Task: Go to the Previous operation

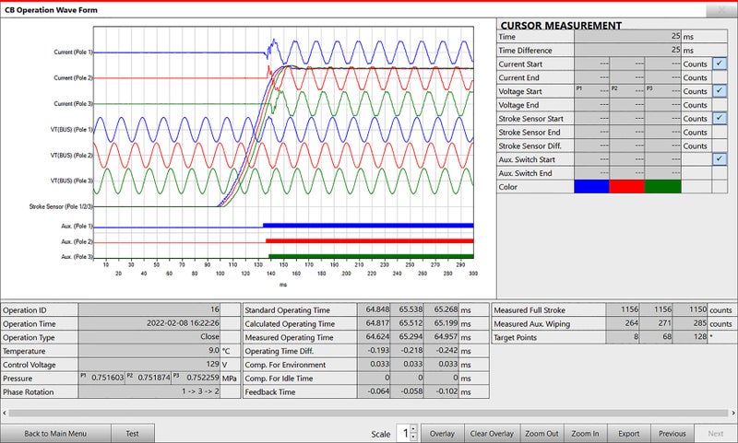Action: pyautogui.click(x=673, y=434)
